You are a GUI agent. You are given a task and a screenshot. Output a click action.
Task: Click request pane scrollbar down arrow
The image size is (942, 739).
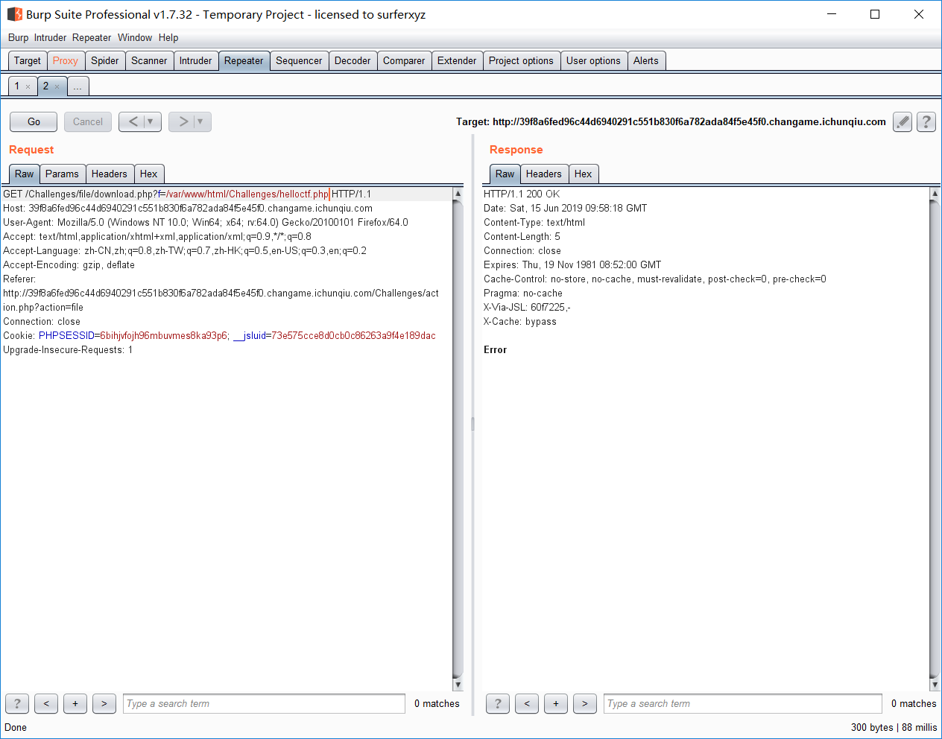458,685
